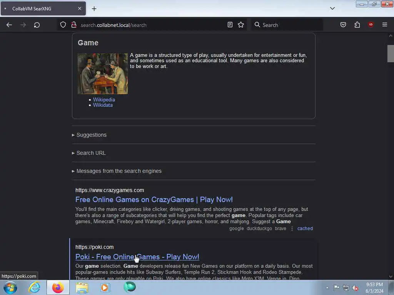Bookmark this page with star icon
This screenshot has width=394, height=295.
pyautogui.click(x=241, y=25)
